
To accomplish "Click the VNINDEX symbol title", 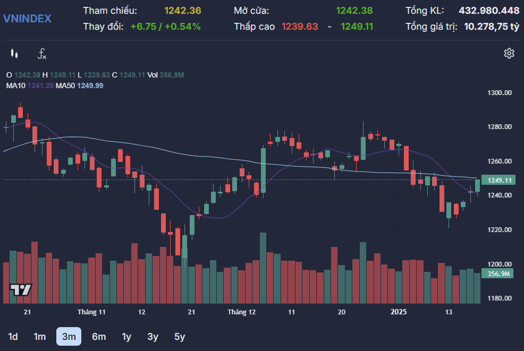I will click(28, 19).
